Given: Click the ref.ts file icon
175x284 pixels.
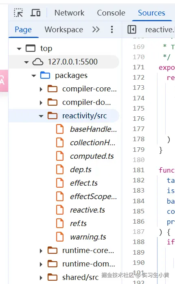Looking at the screenshot, I should [x=60, y=223].
